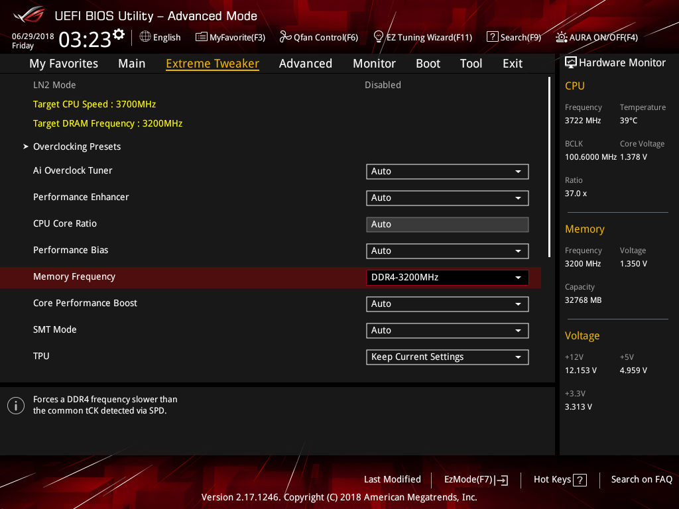The height and width of the screenshot is (509, 679).
Task: Open the Monitor tab
Action: coord(374,64)
